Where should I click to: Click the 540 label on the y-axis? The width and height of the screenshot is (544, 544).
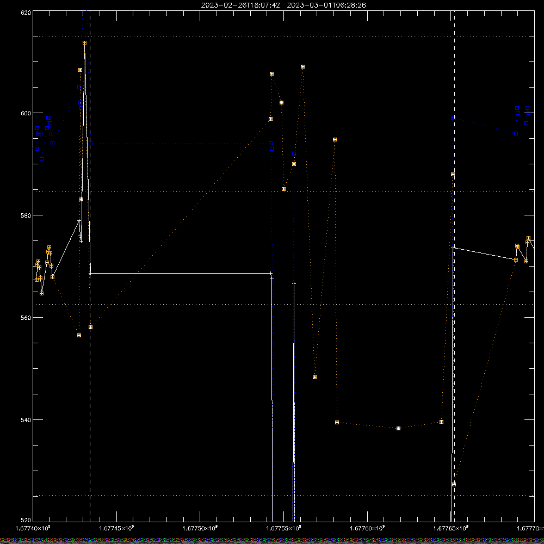[26, 420]
